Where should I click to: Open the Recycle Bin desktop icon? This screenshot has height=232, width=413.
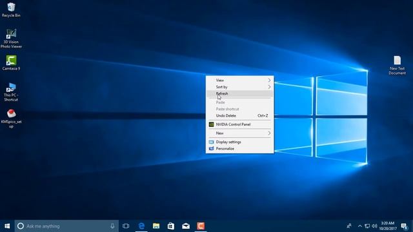point(11,10)
